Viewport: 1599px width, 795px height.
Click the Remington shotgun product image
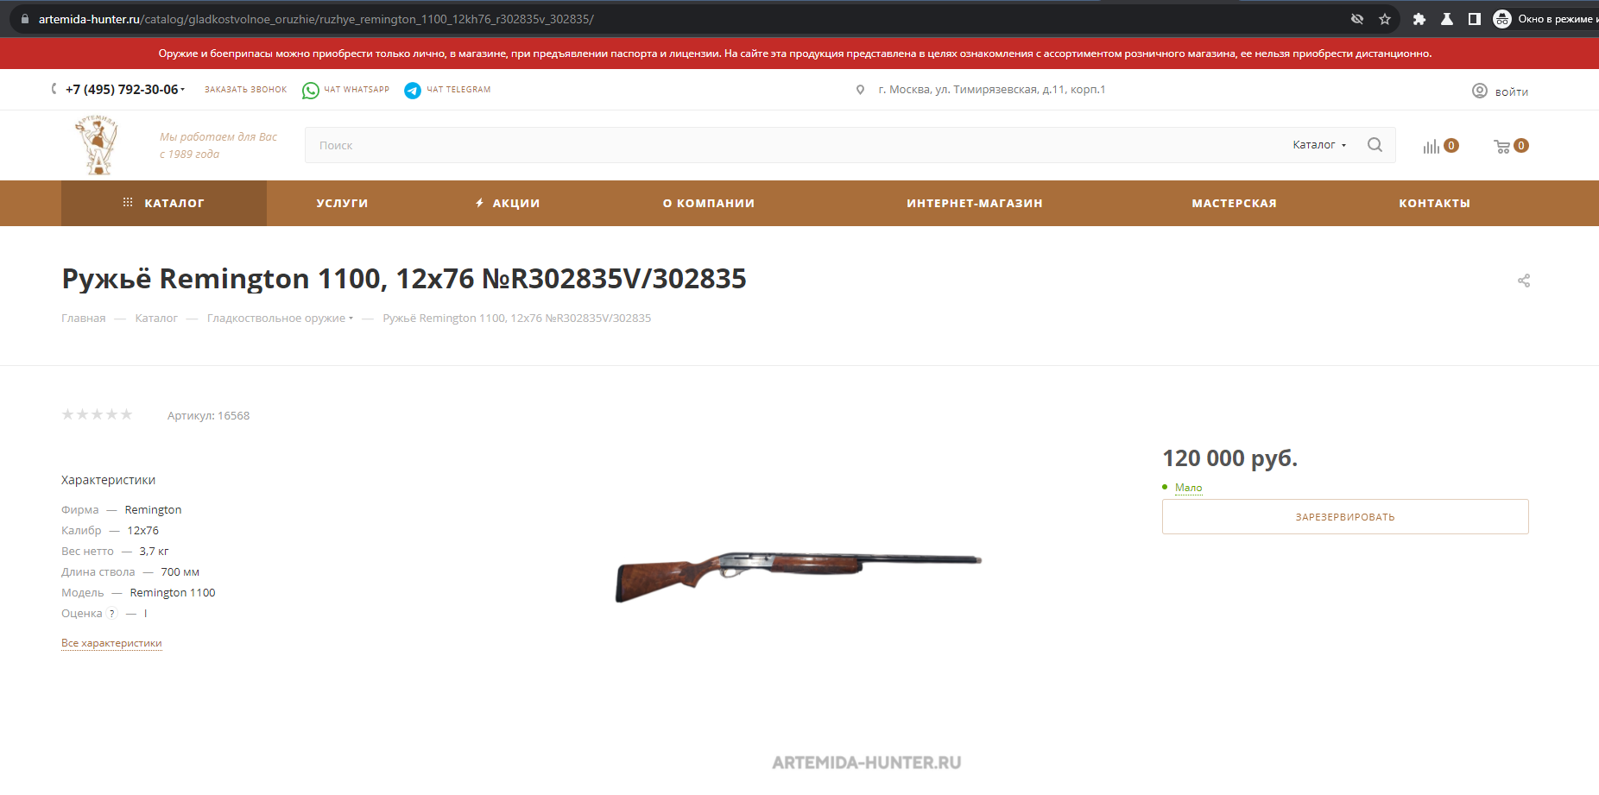coord(799,575)
